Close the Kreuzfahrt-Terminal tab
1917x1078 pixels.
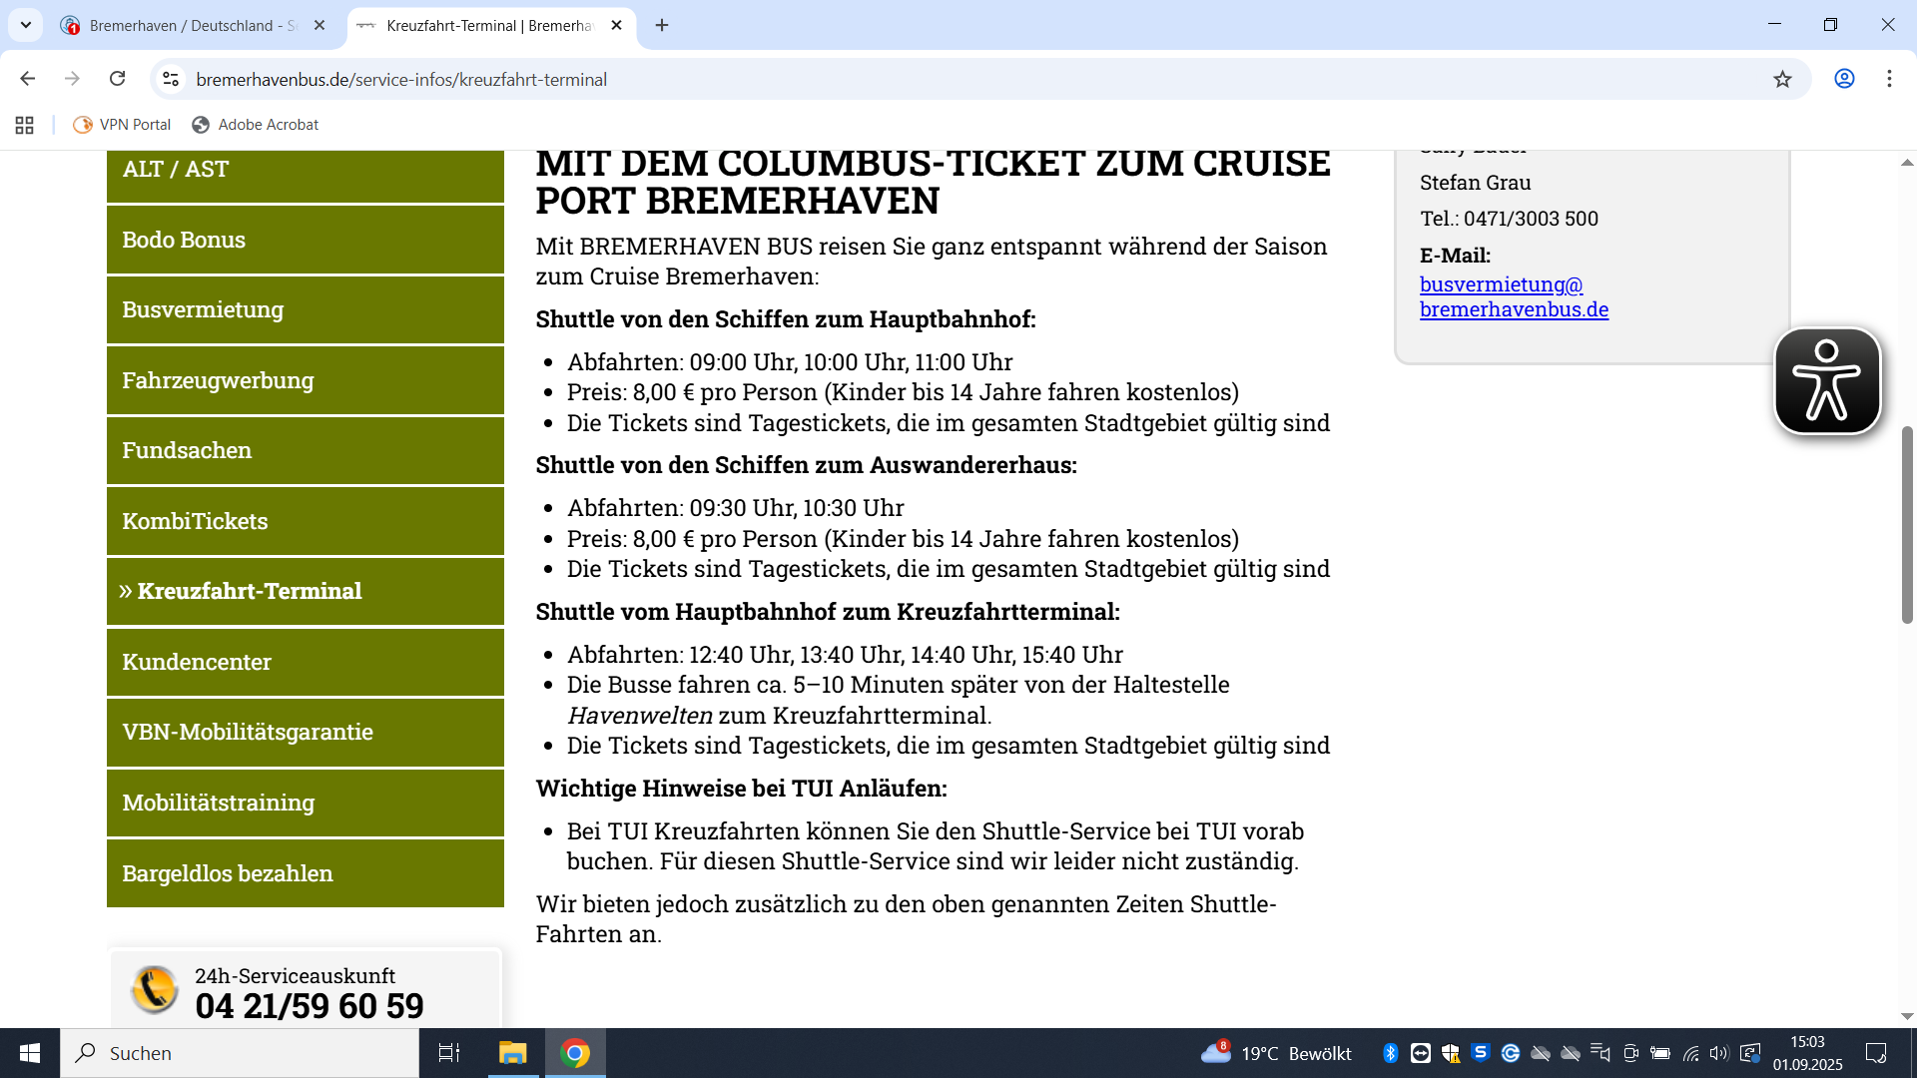click(616, 25)
